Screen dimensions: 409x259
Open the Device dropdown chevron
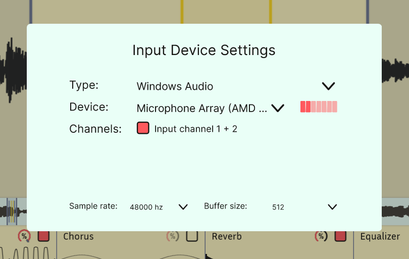[x=278, y=108]
